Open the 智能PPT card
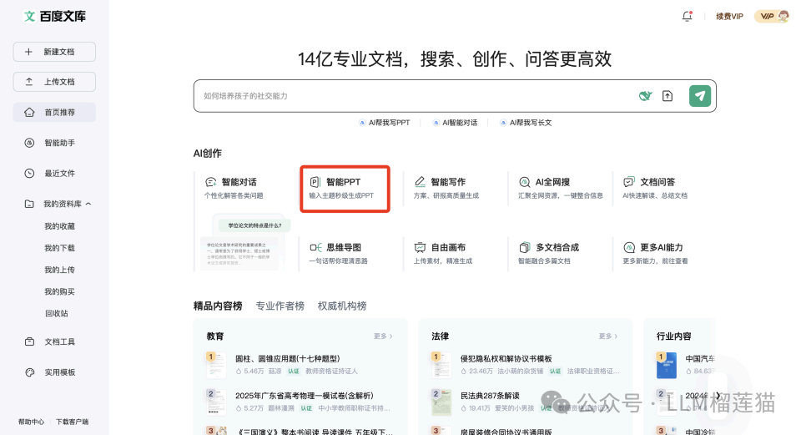Viewport: 801px width, 435px height. point(345,188)
